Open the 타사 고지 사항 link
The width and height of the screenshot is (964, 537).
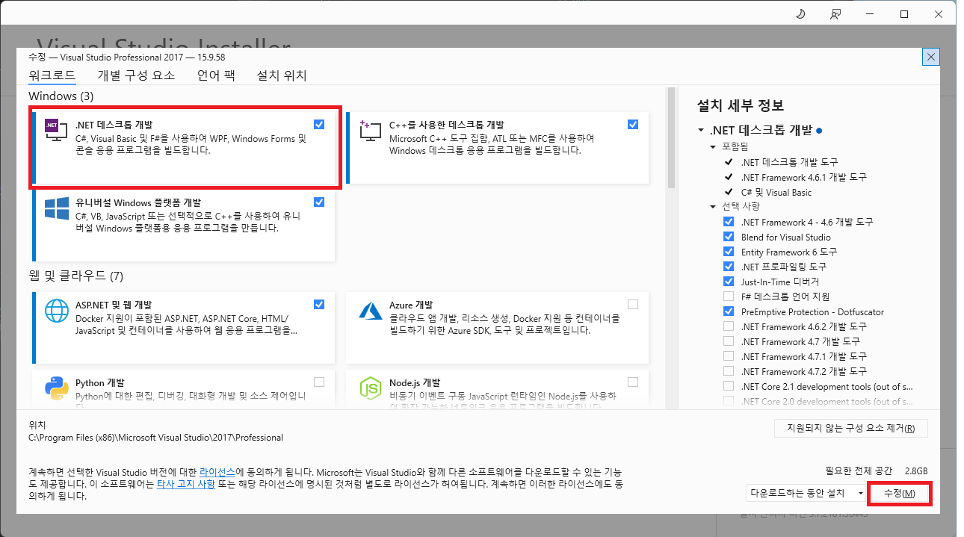pos(186,484)
